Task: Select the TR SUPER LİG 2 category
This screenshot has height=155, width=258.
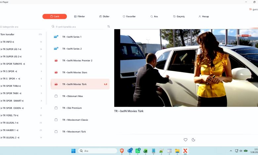Action: [21, 57]
